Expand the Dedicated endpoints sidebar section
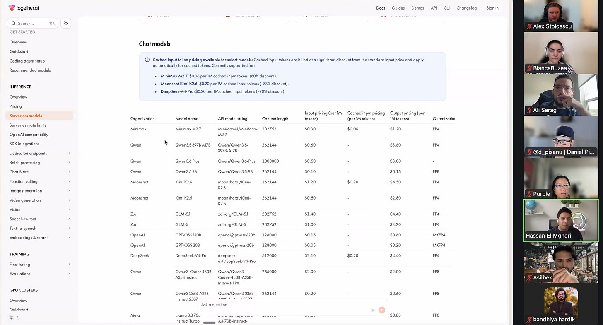Viewport: 603px width, 325px height. (39, 153)
